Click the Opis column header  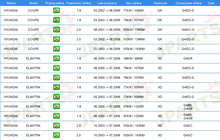(211, 3)
